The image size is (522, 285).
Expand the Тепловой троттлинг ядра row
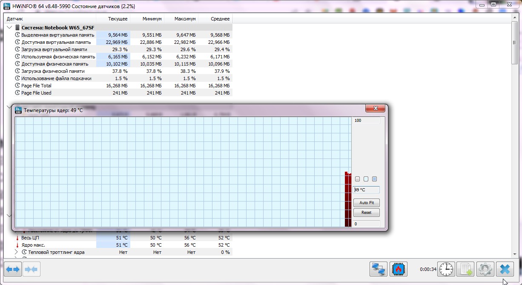(17, 252)
